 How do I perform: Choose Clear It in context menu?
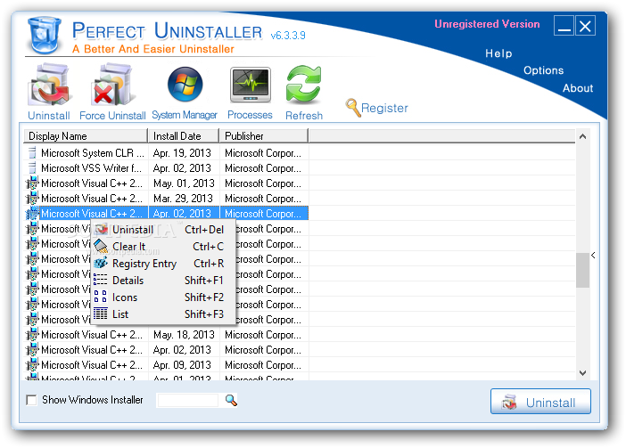click(x=164, y=247)
